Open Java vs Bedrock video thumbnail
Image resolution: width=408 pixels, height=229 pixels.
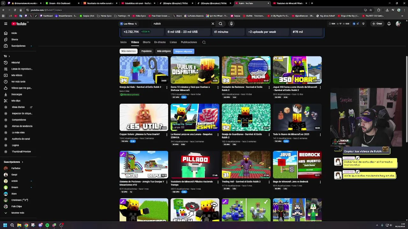[297, 164]
